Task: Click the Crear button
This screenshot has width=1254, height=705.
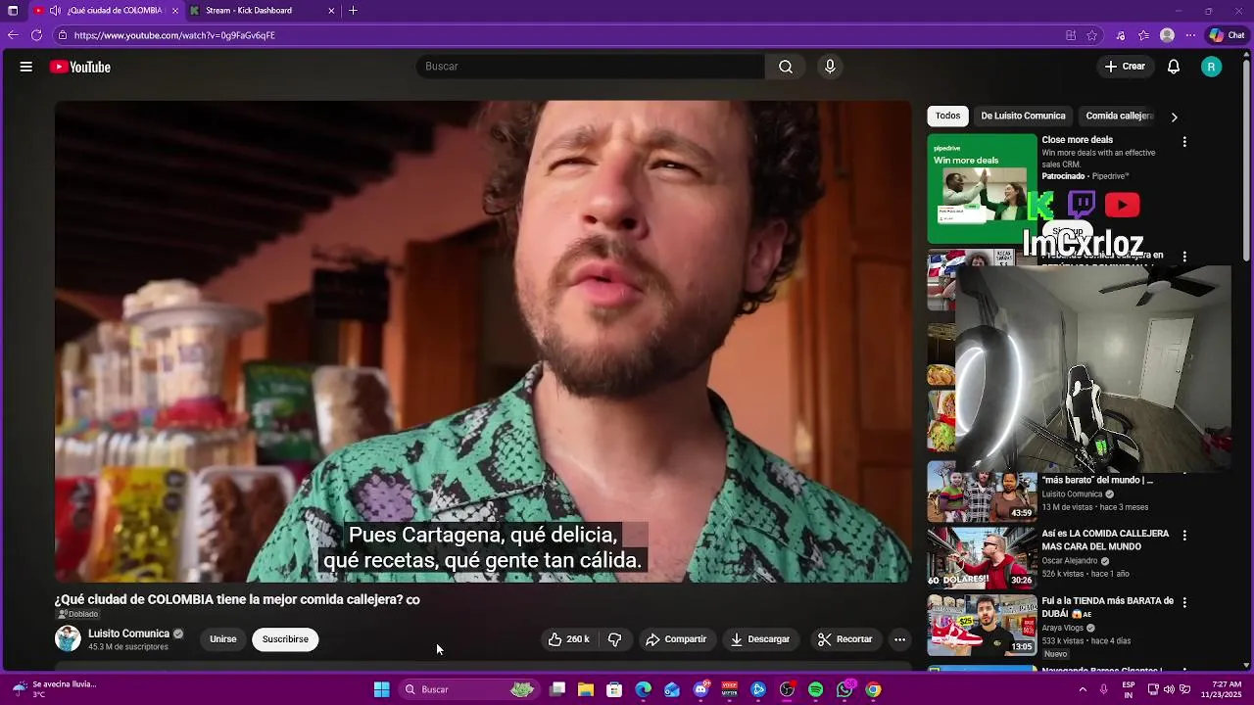Action: coord(1124,67)
